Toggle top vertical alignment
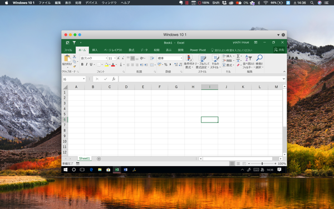The width and height of the screenshot is (334, 209). pyautogui.click(x=128, y=58)
